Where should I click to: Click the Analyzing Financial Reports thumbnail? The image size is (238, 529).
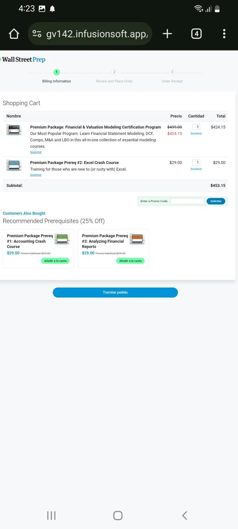137,239
